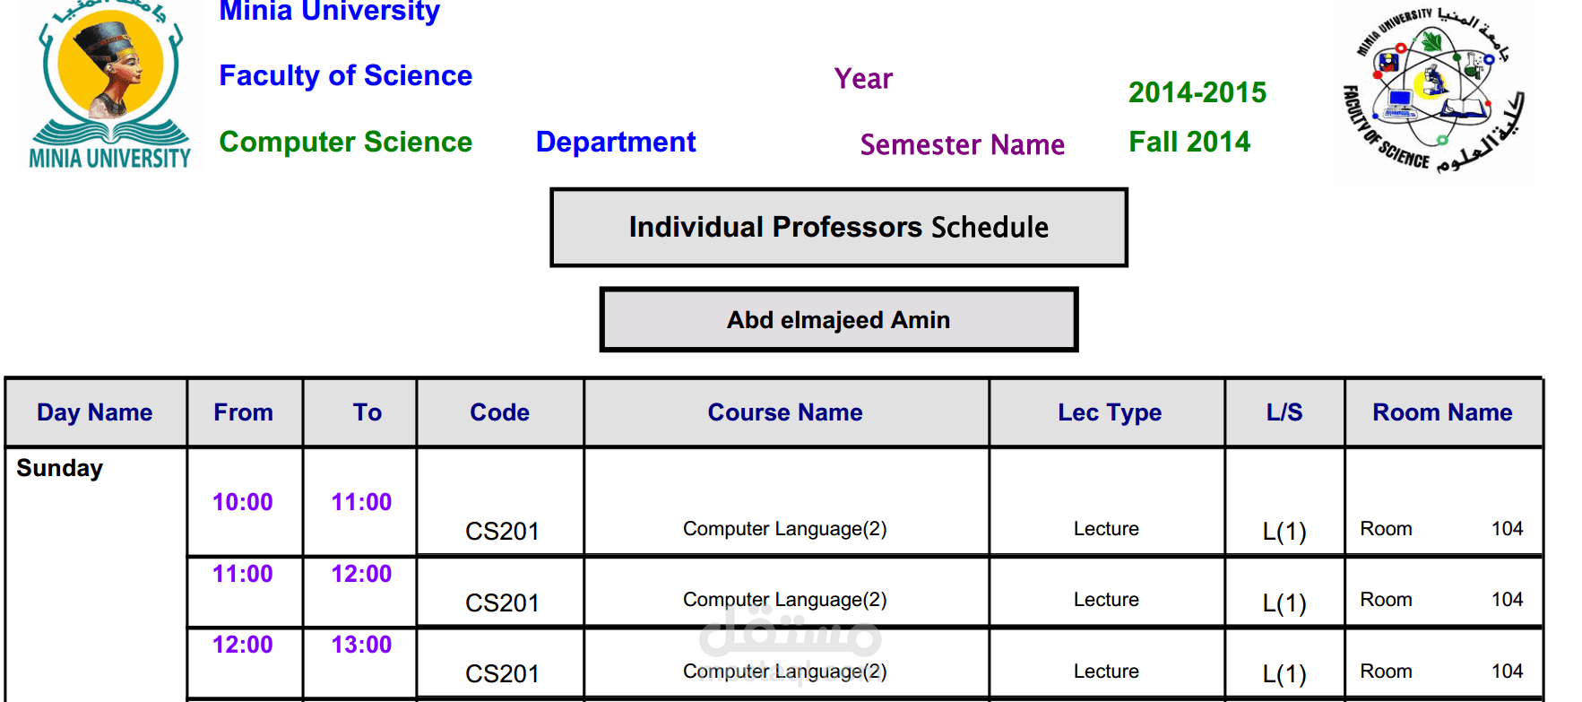Image resolution: width=1582 pixels, height=702 pixels.
Task: Click the Individual Professors Schedule title box
Action: tap(838, 228)
